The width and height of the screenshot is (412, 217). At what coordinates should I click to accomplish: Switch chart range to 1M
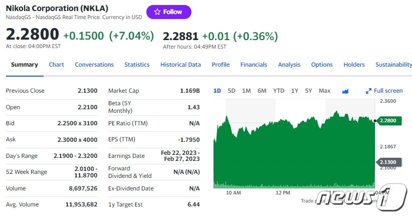[246, 91]
